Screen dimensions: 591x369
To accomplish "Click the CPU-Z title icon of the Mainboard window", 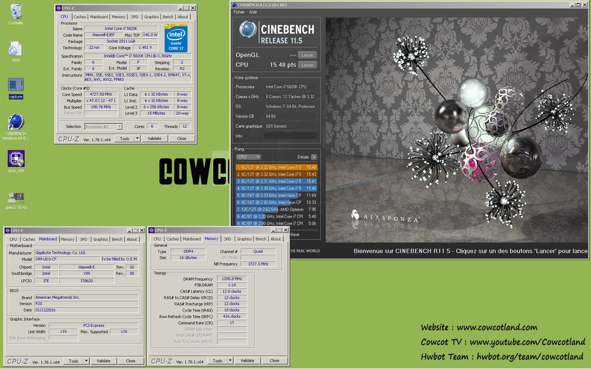I will tap(8, 231).
